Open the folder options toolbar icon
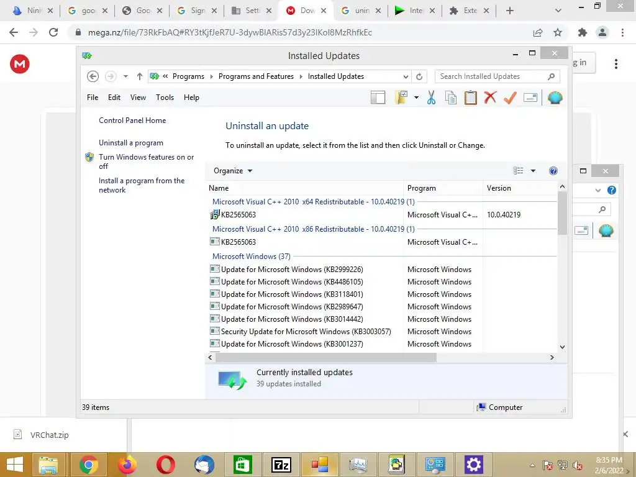636x477 pixels. 401,98
